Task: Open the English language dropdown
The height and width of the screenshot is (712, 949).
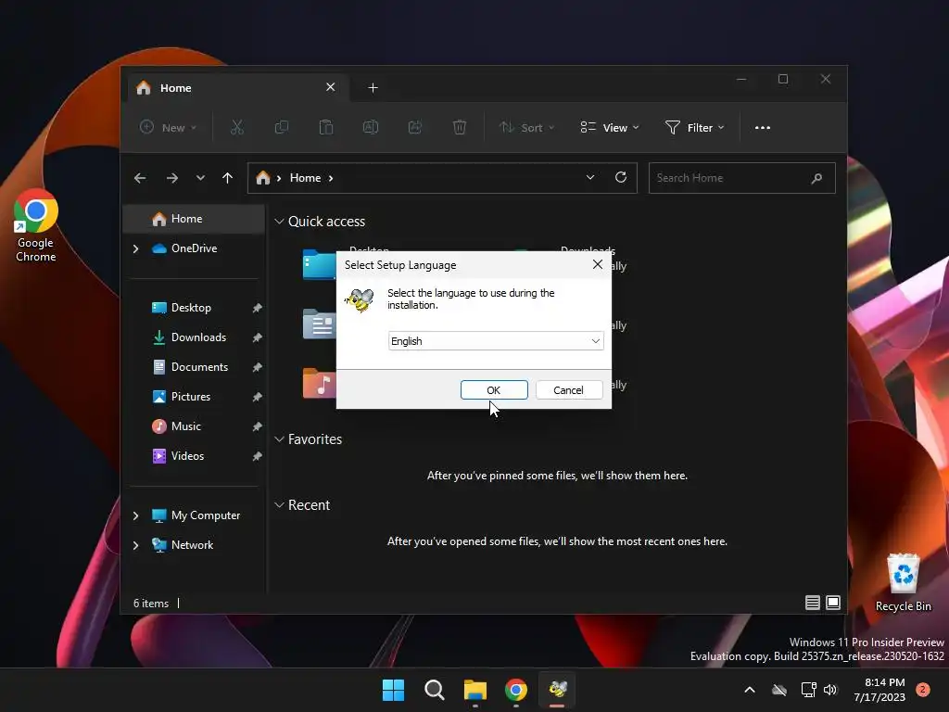Action: (x=496, y=341)
